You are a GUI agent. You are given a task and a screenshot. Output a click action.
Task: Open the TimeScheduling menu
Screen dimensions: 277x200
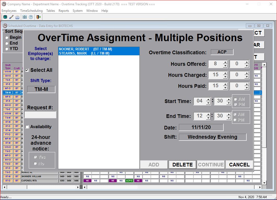(31, 11)
